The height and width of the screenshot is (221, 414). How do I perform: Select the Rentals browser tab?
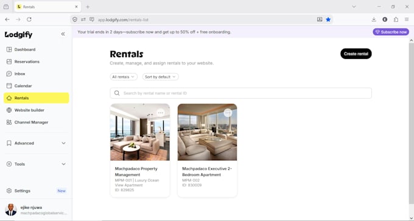47,7
